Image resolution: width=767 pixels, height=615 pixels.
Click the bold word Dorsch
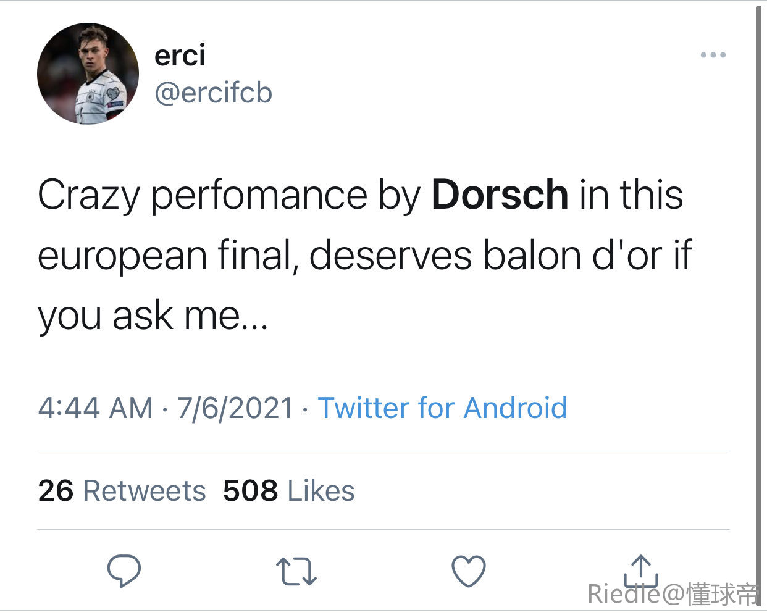pos(500,195)
